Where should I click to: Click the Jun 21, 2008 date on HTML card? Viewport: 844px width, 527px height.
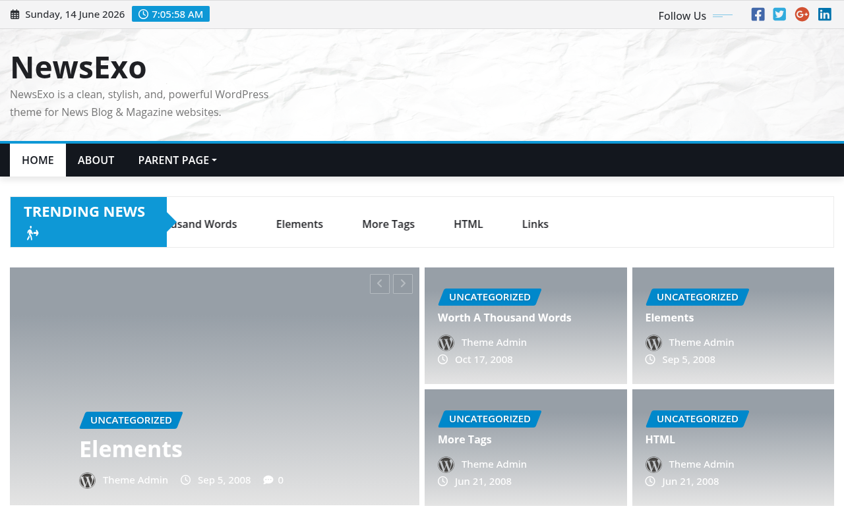[x=690, y=482]
